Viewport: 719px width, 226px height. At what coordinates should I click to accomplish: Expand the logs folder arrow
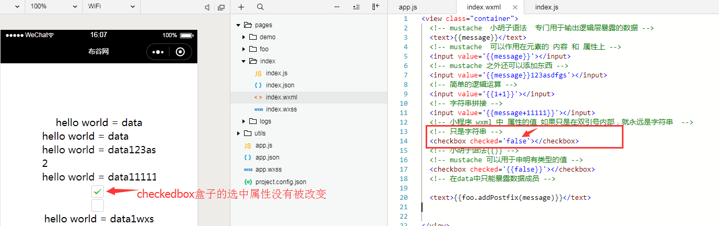244,121
